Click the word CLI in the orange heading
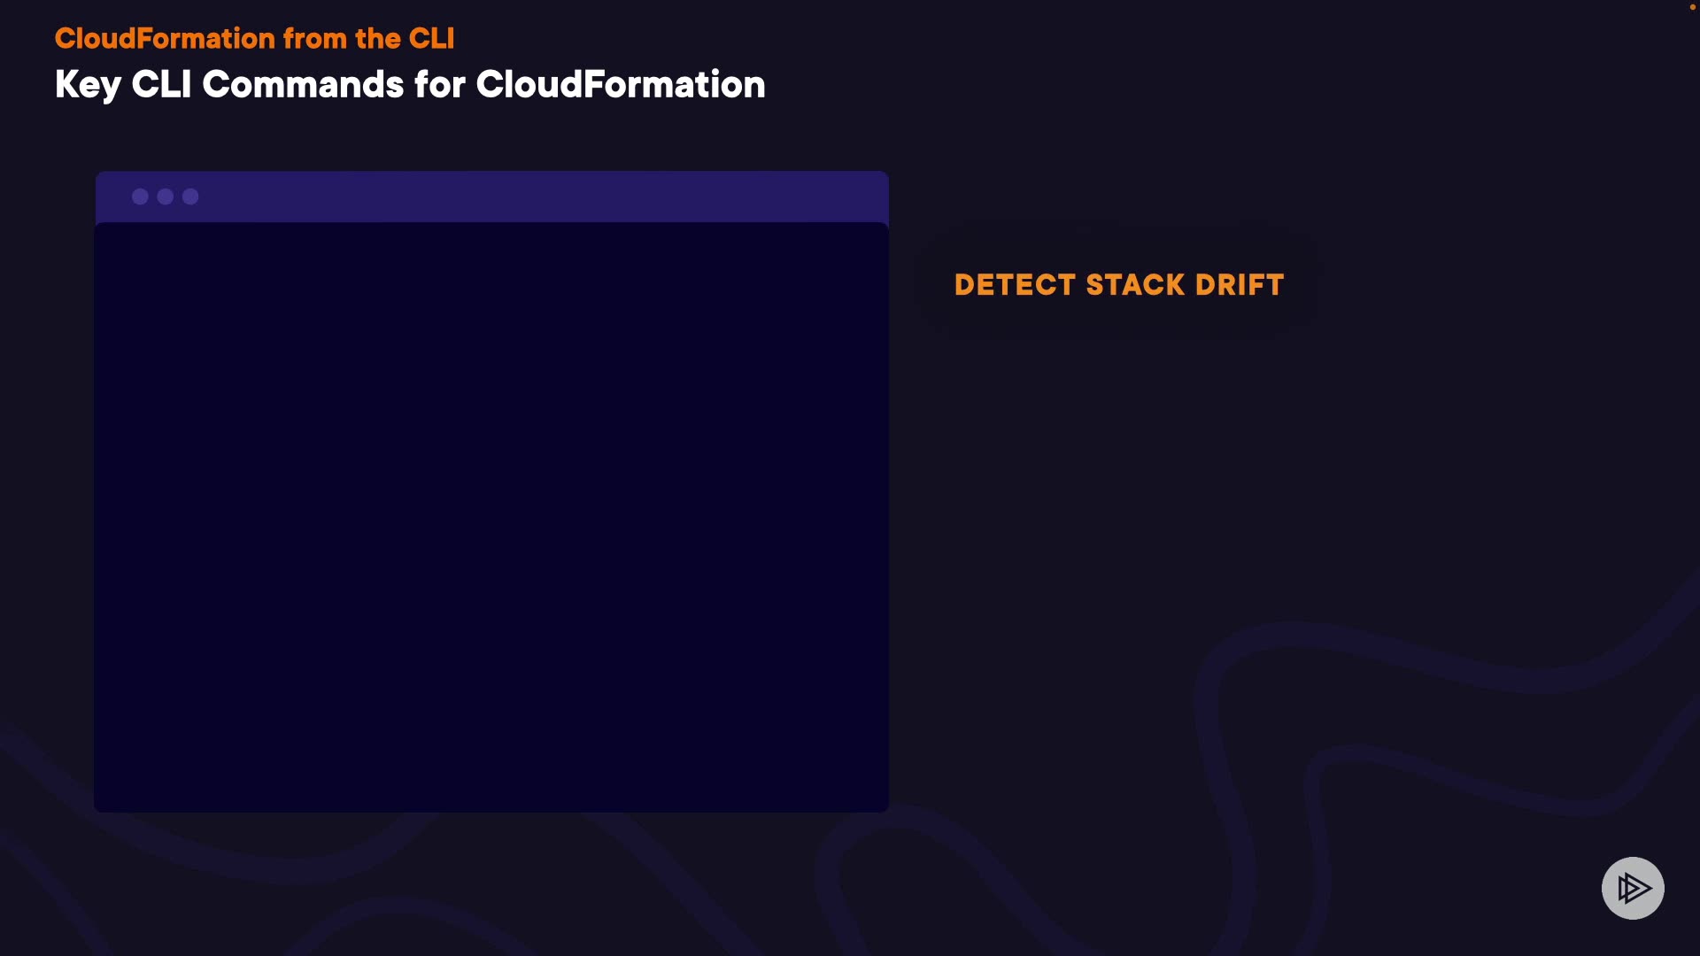1700x956 pixels. click(x=431, y=39)
